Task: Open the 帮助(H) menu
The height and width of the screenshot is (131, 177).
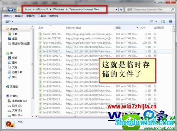Action: click(53, 16)
